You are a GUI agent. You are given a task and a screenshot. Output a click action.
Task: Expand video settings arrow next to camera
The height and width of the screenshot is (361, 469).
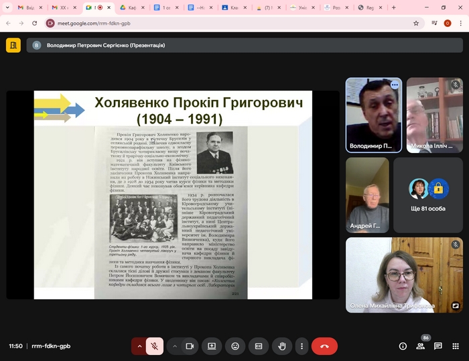pos(175,346)
